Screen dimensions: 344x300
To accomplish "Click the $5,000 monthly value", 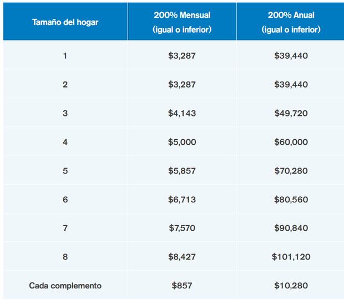I will click(x=181, y=142).
